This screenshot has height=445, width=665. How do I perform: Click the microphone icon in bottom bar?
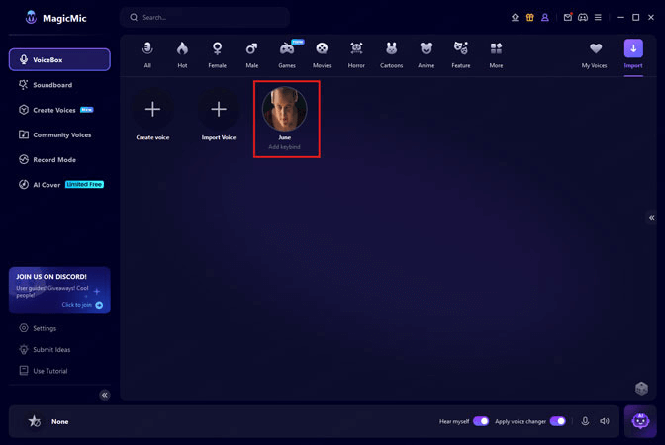tap(585, 421)
